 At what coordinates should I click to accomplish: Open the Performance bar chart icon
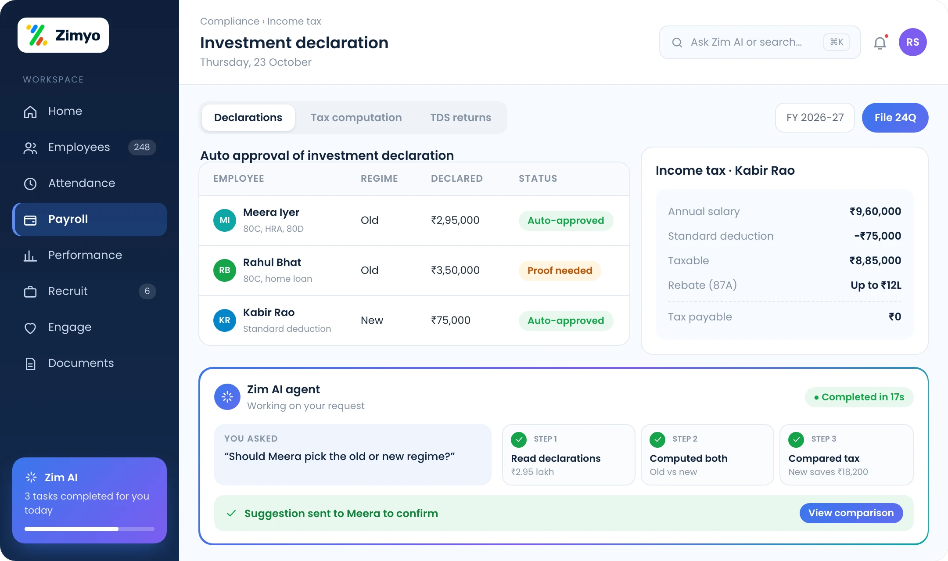pyautogui.click(x=30, y=255)
